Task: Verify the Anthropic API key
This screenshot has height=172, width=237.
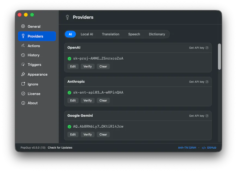Action: pyautogui.click(x=88, y=100)
